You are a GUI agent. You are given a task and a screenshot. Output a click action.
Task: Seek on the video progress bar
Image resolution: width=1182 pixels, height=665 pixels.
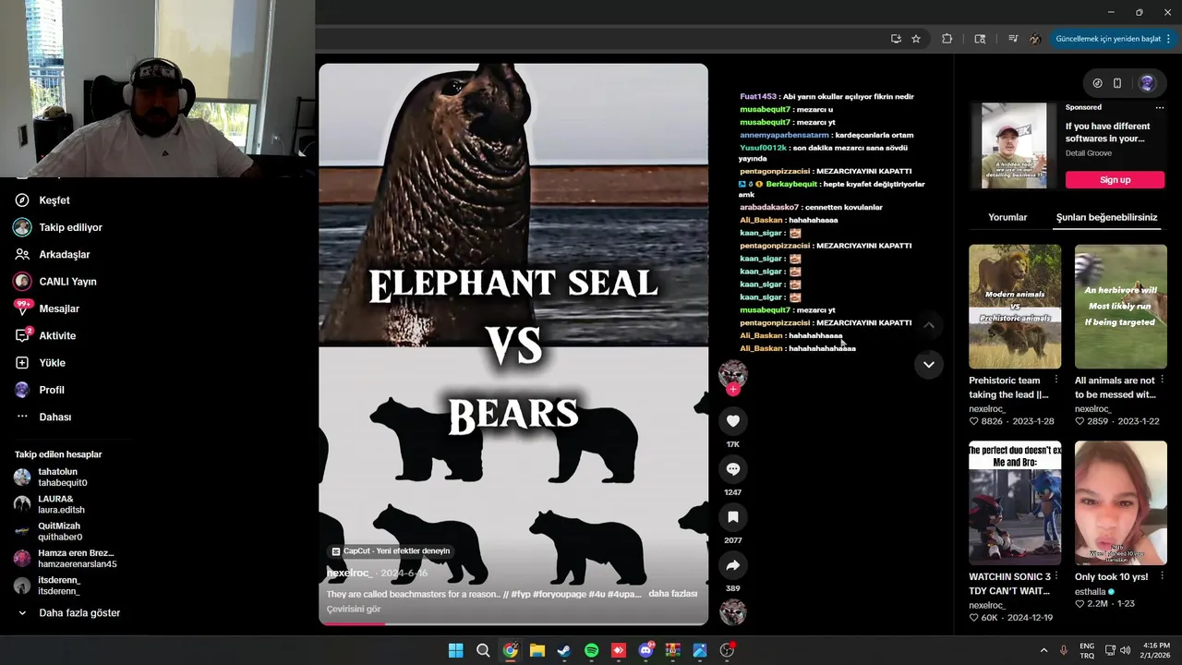tap(513, 624)
